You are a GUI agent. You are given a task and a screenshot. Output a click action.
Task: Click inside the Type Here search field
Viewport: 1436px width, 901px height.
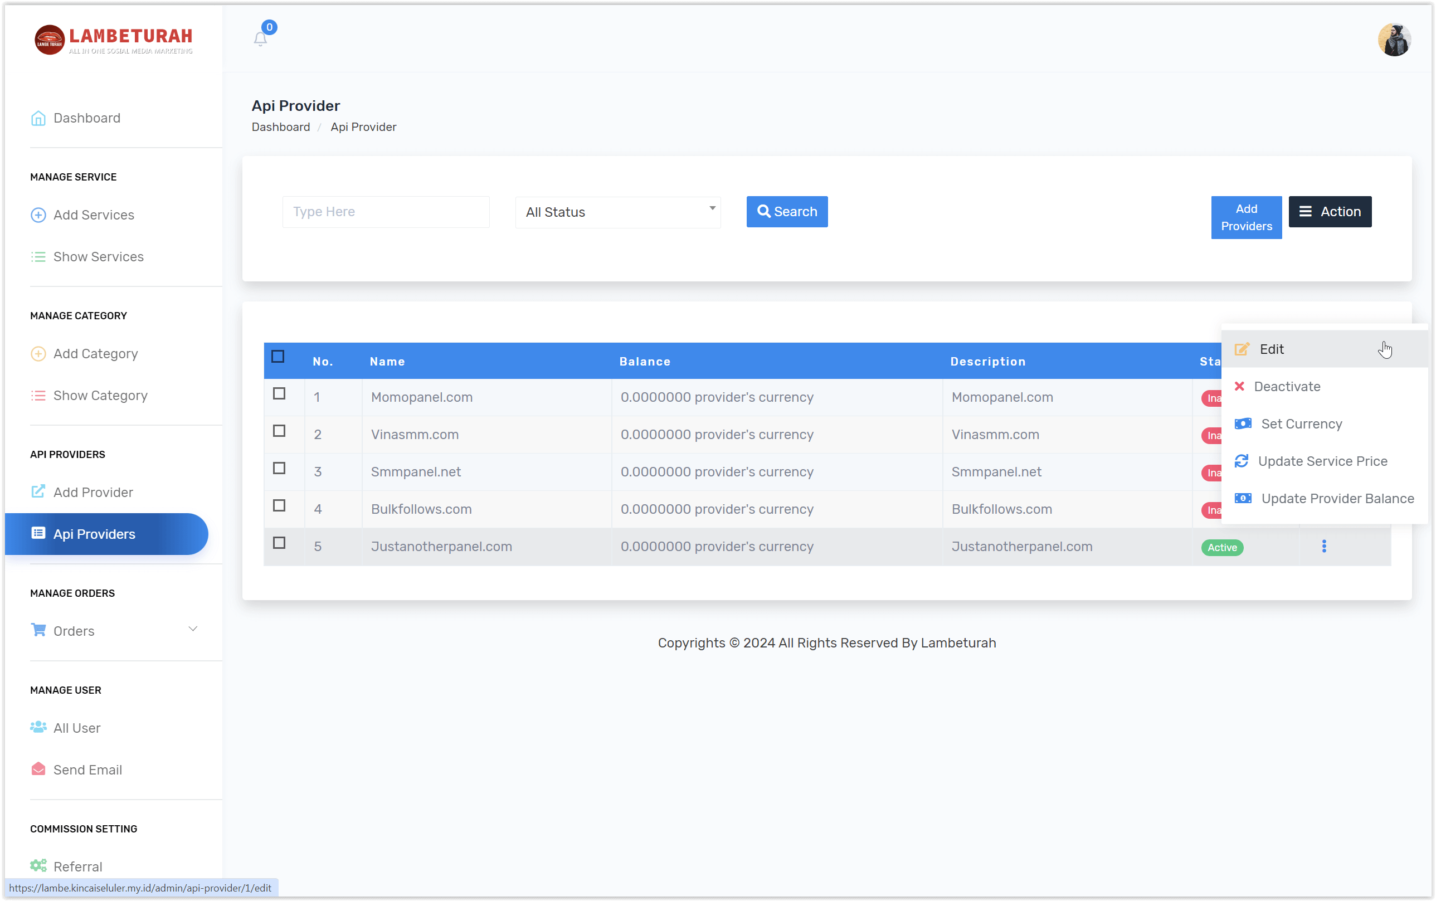point(385,212)
